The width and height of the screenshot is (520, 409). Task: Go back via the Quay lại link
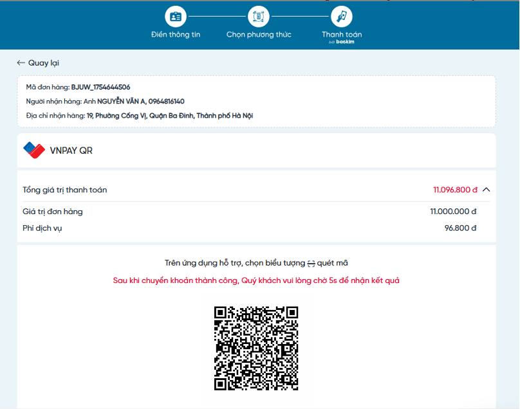click(44, 63)
